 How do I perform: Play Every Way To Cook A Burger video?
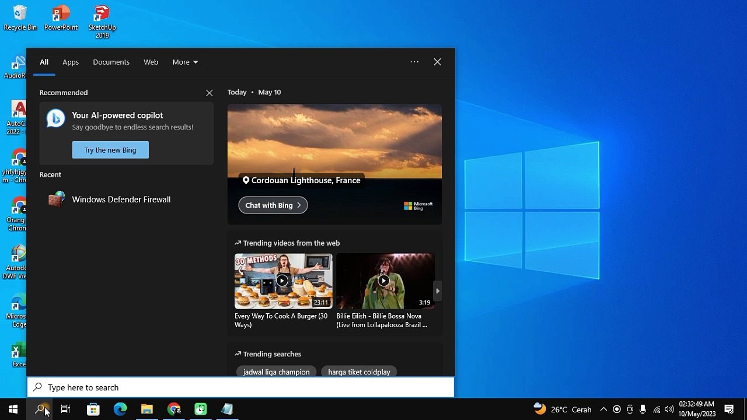point(283,281)
